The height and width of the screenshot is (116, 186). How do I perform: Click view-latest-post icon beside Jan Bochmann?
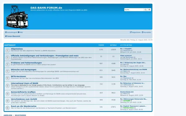coord(135,58)
